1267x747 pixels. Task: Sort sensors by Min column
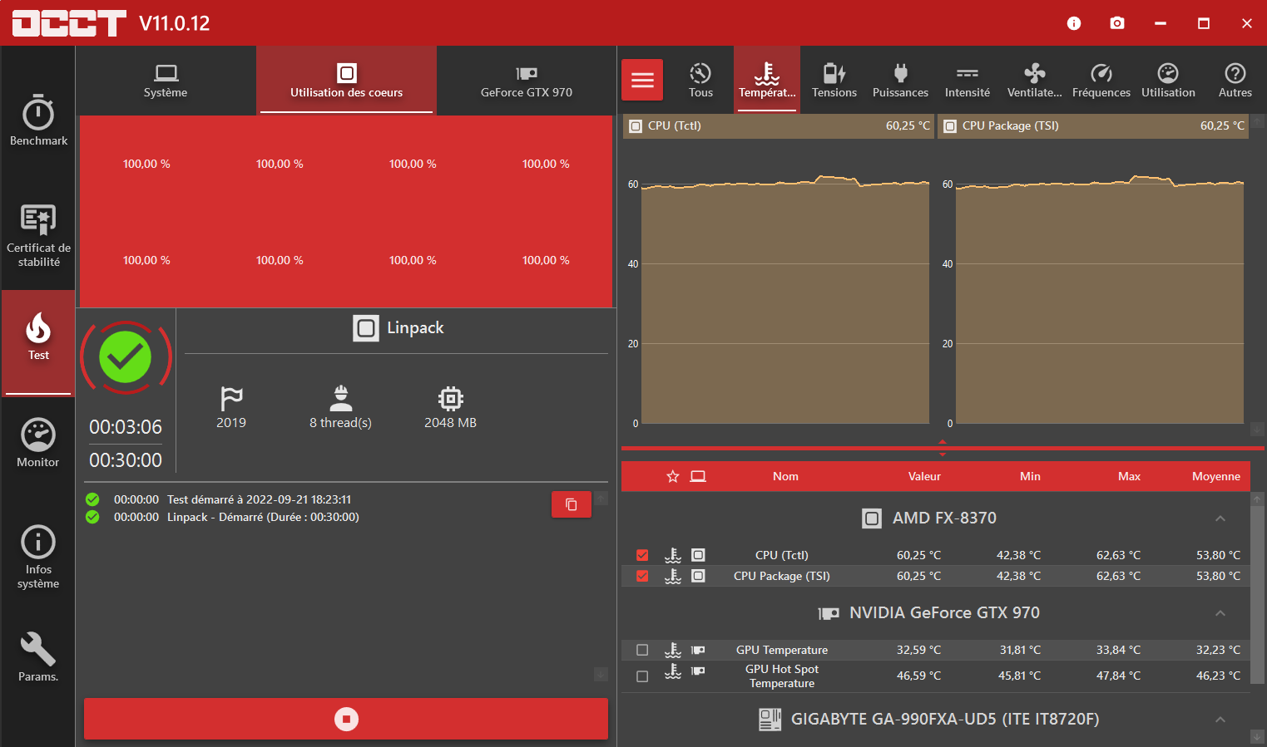click(x=1030, y=476)
